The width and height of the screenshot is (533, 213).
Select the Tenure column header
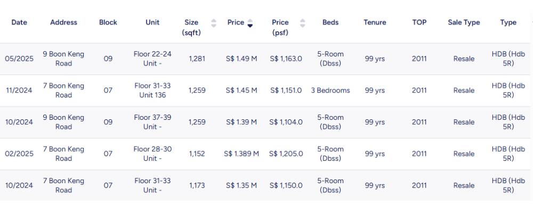(375, 22)
